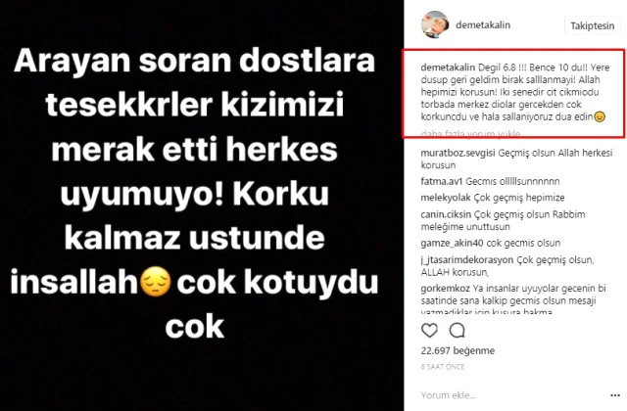Screen dimensions: 627x411
Task: Like the post with the heart icon
Action: (x=429, y=331)
